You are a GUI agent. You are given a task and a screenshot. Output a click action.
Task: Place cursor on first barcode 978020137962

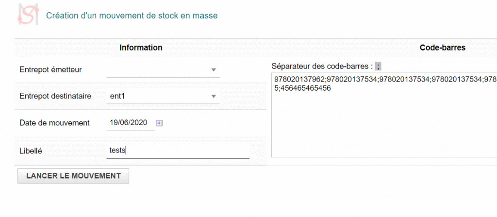point(299,79)
